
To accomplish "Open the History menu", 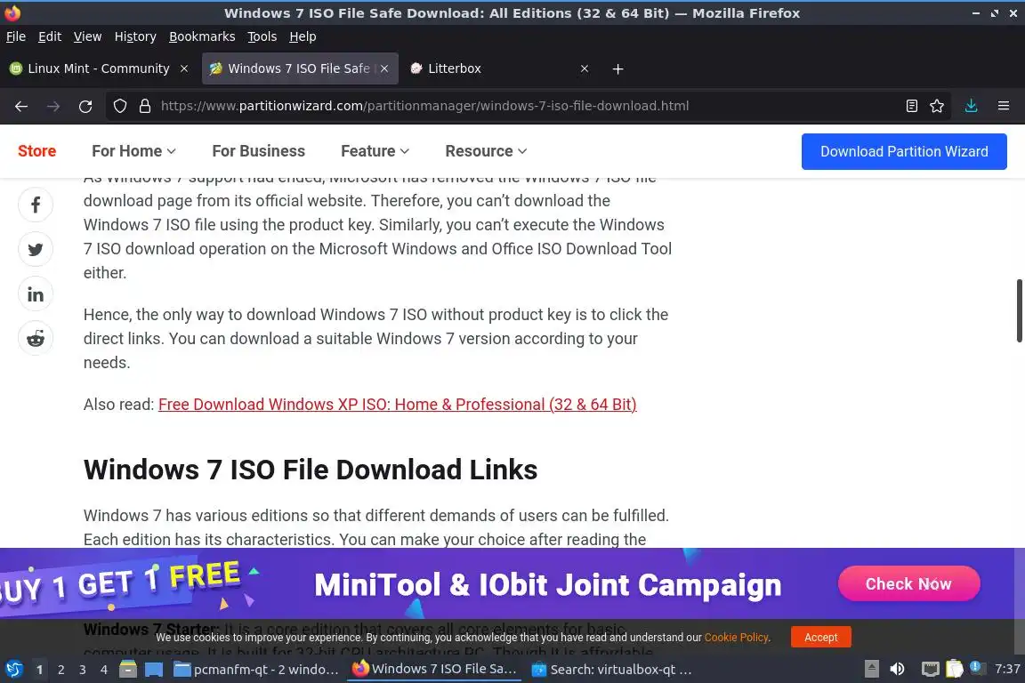I will (135, 36).
